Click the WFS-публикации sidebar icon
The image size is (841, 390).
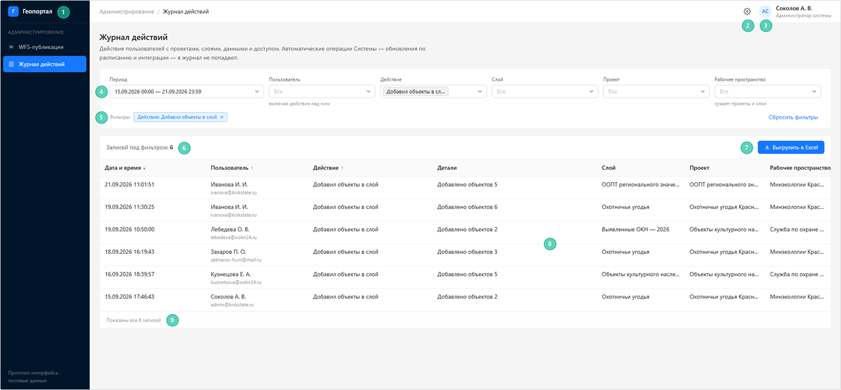(x=11, y=47)
